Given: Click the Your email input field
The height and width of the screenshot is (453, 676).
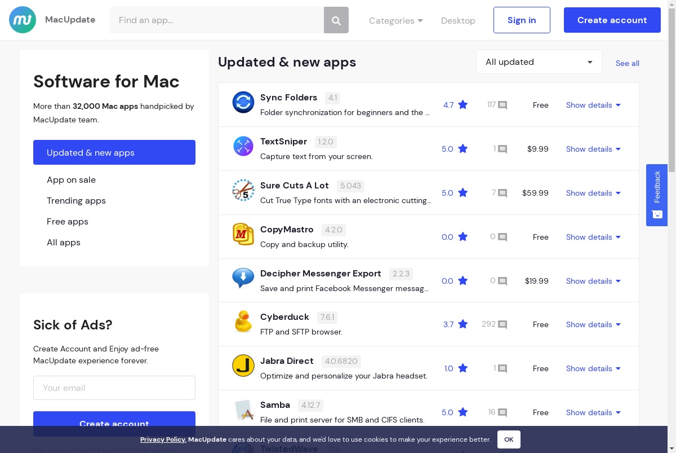Looking at the screenshot, I should 114,388.
